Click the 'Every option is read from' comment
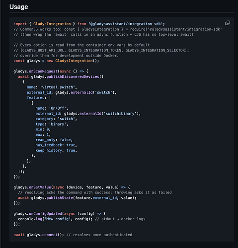This screenshot has width=238, height=248. click(x=81, y=45)
